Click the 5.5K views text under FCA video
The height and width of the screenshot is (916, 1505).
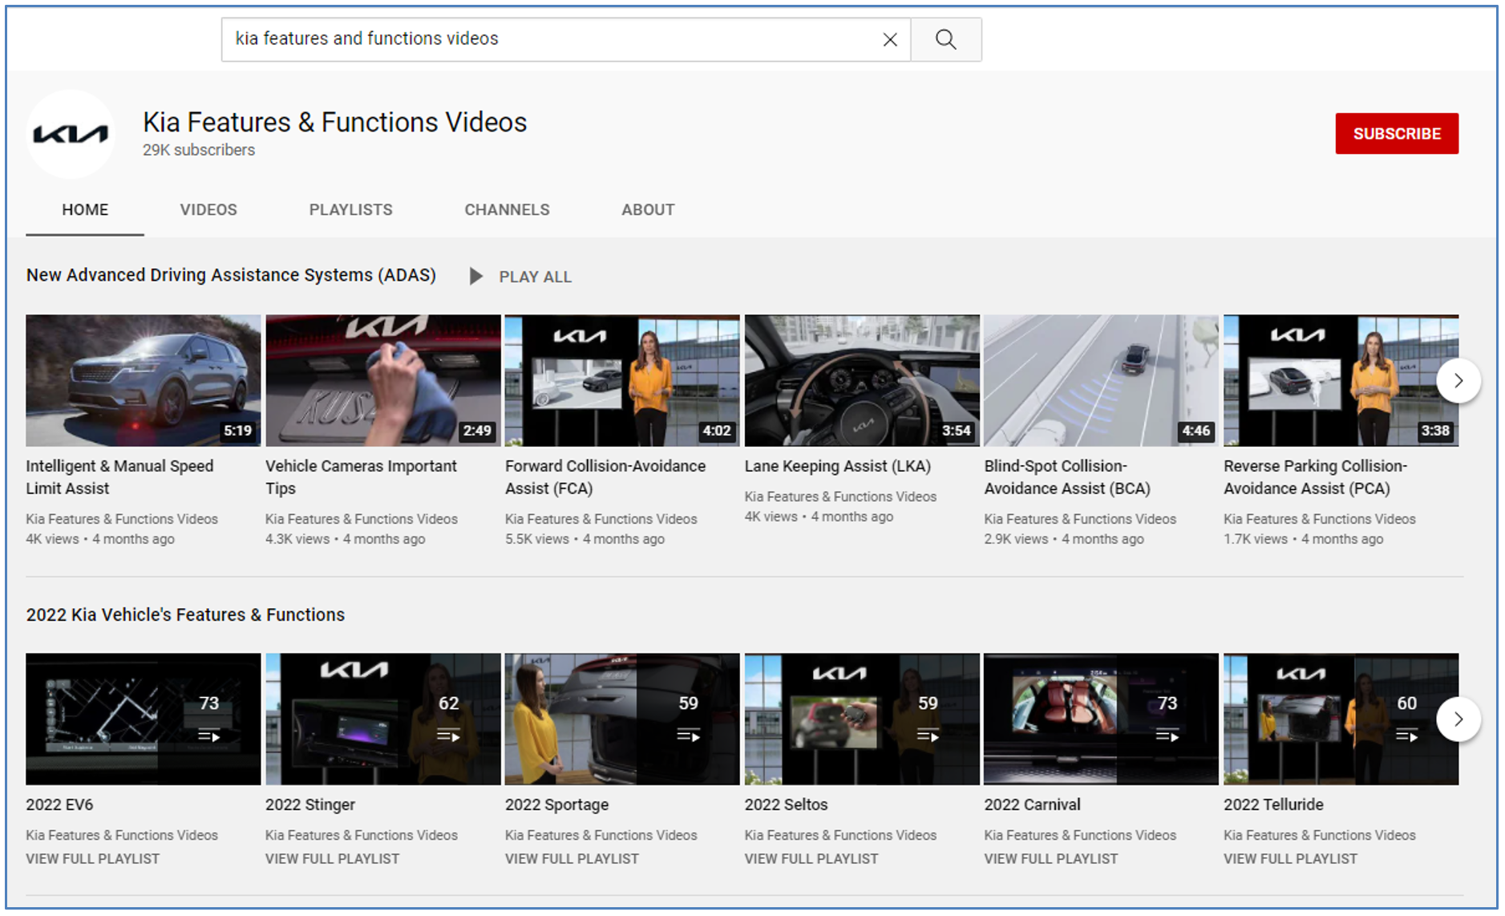tap(537, 539)
